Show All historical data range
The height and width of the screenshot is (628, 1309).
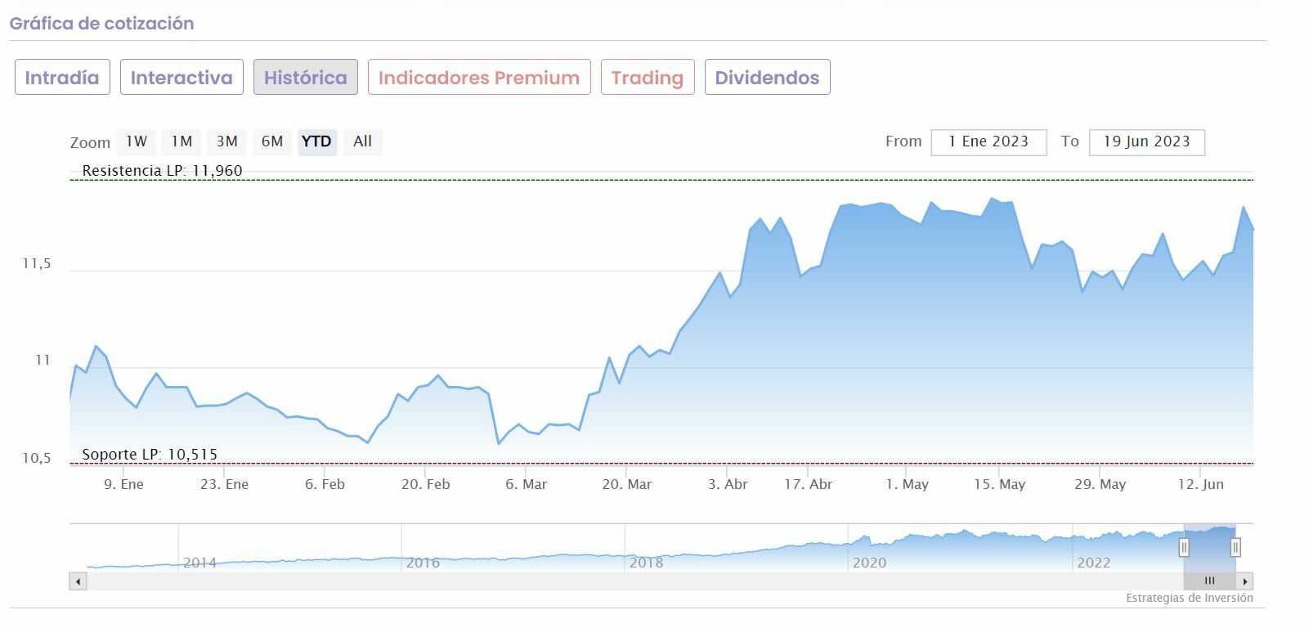362,141
